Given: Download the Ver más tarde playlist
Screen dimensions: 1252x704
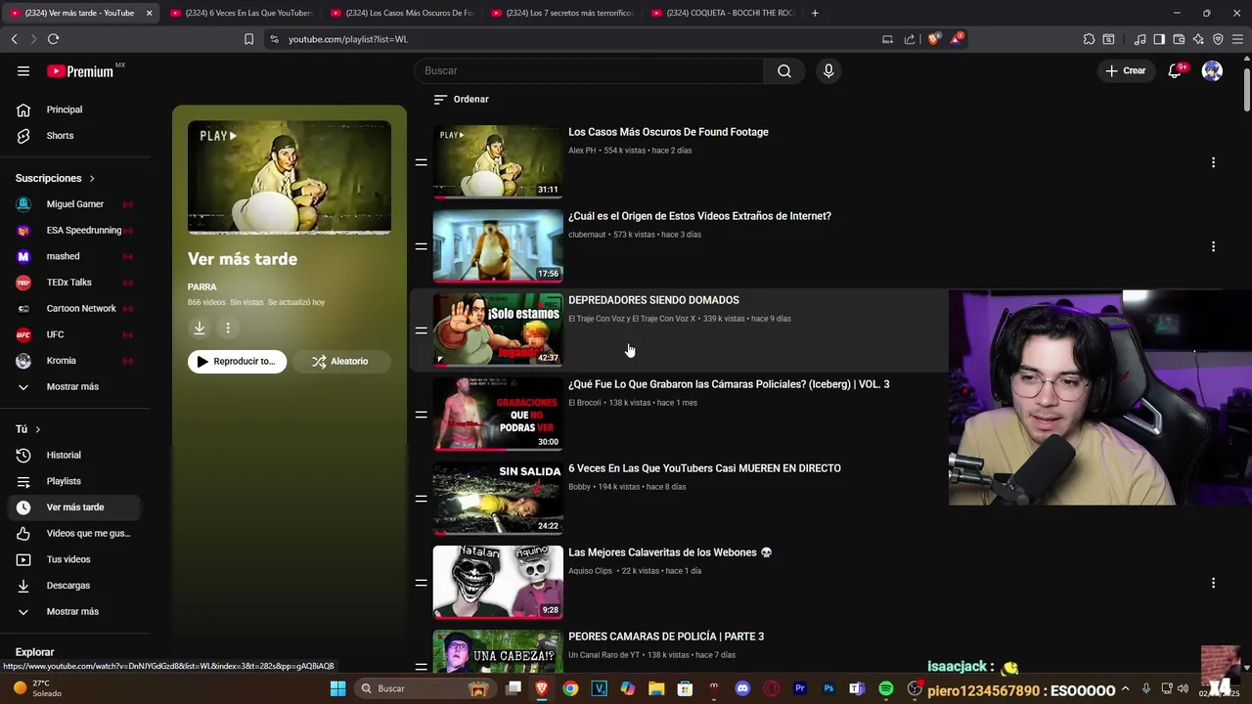Looking at the screenshot, I should (200, 329).
